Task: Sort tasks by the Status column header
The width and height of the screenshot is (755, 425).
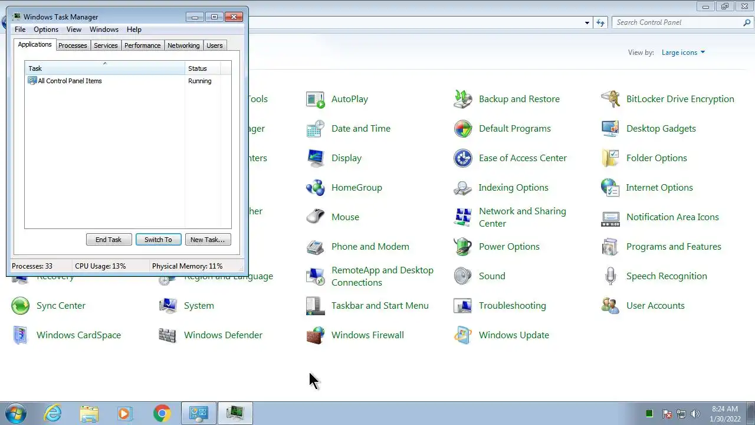Action: pyautogui.click(x=203, y=68)
